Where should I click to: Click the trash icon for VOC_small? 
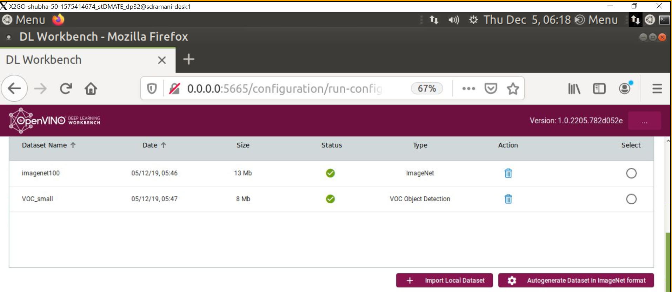[508, 199]
